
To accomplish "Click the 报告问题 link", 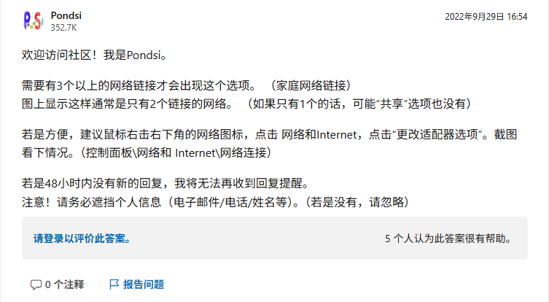I will (144, 284).
